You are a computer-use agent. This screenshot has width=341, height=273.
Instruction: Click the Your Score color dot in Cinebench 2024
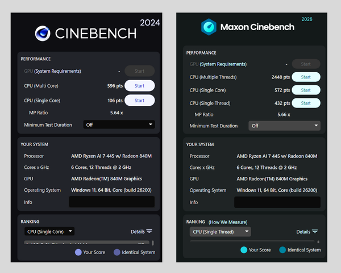(x=78, y=253)
